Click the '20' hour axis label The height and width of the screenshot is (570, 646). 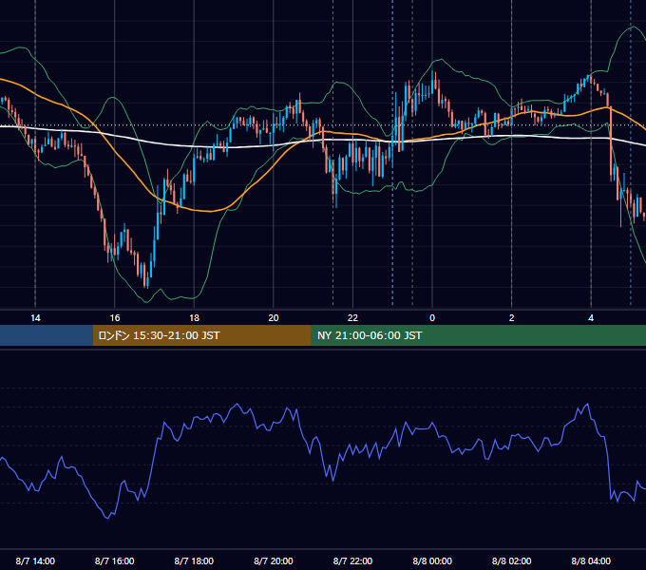click(274, 318)
